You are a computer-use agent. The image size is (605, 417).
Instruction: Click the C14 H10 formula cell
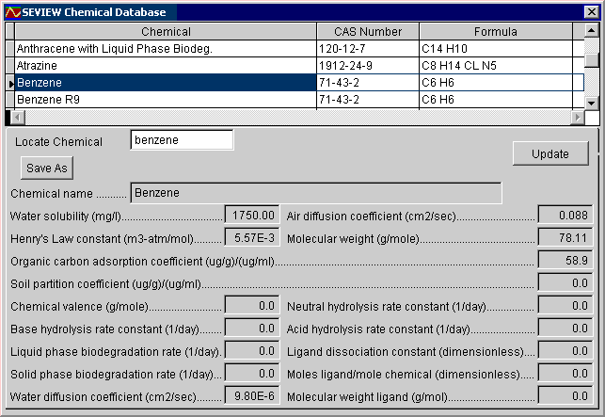coord(496,49)
